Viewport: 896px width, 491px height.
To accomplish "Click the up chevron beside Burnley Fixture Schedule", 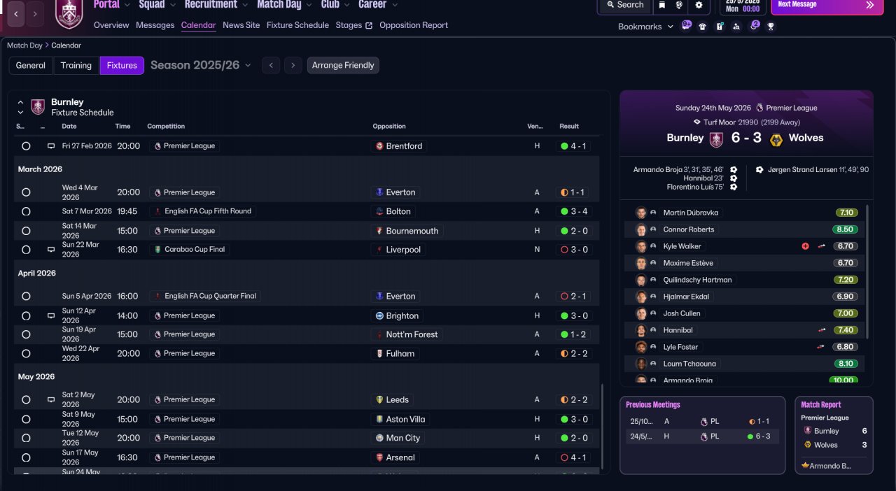I will (x=20, y=102).
